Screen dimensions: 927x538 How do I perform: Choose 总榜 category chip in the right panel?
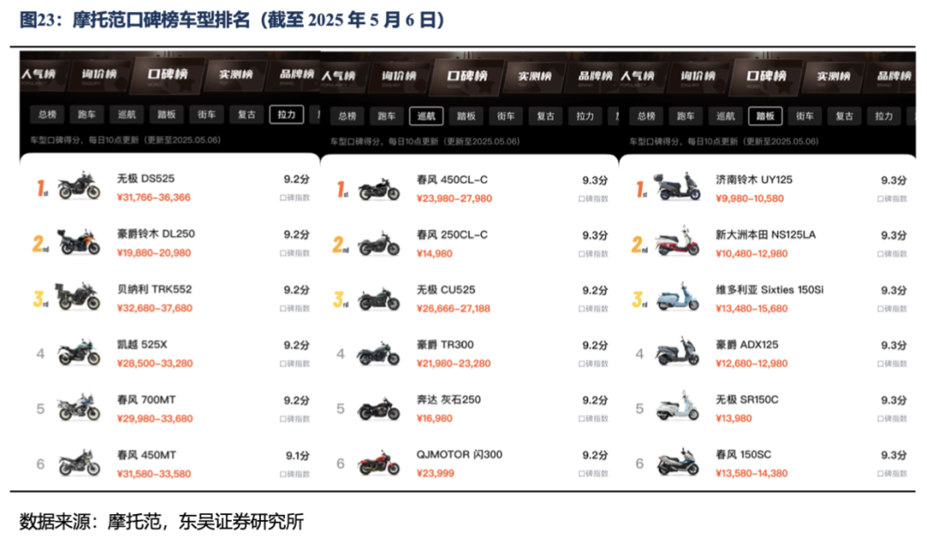646,116
